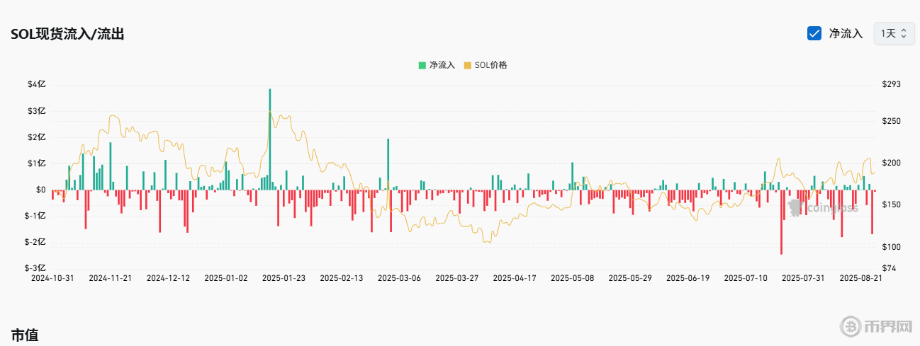Select the 2025-01-02 axis date
920x346 pixels.
coord(225,279)
